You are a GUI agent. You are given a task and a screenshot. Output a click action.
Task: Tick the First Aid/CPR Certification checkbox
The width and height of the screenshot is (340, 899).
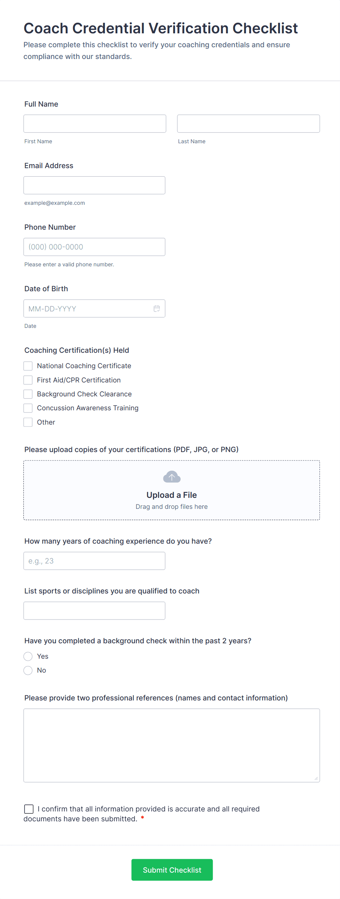point(28,380)
